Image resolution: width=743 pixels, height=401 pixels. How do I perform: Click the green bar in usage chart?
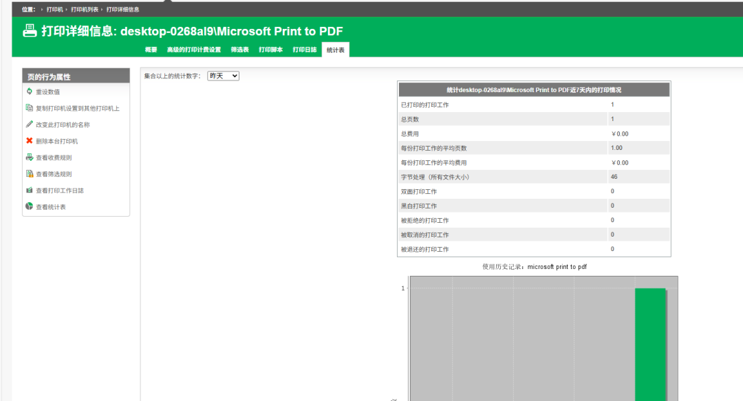point(651,345)
